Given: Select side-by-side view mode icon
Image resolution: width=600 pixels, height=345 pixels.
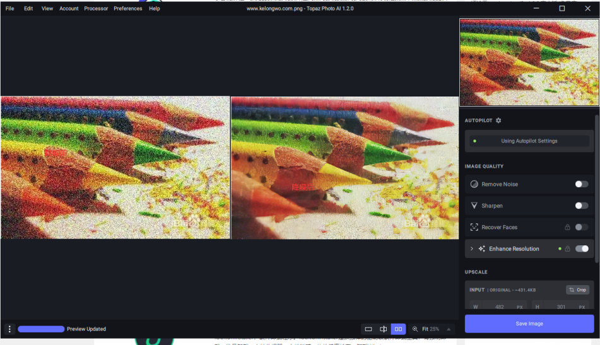Looking at the screenshot, I should tap(398, 329).
